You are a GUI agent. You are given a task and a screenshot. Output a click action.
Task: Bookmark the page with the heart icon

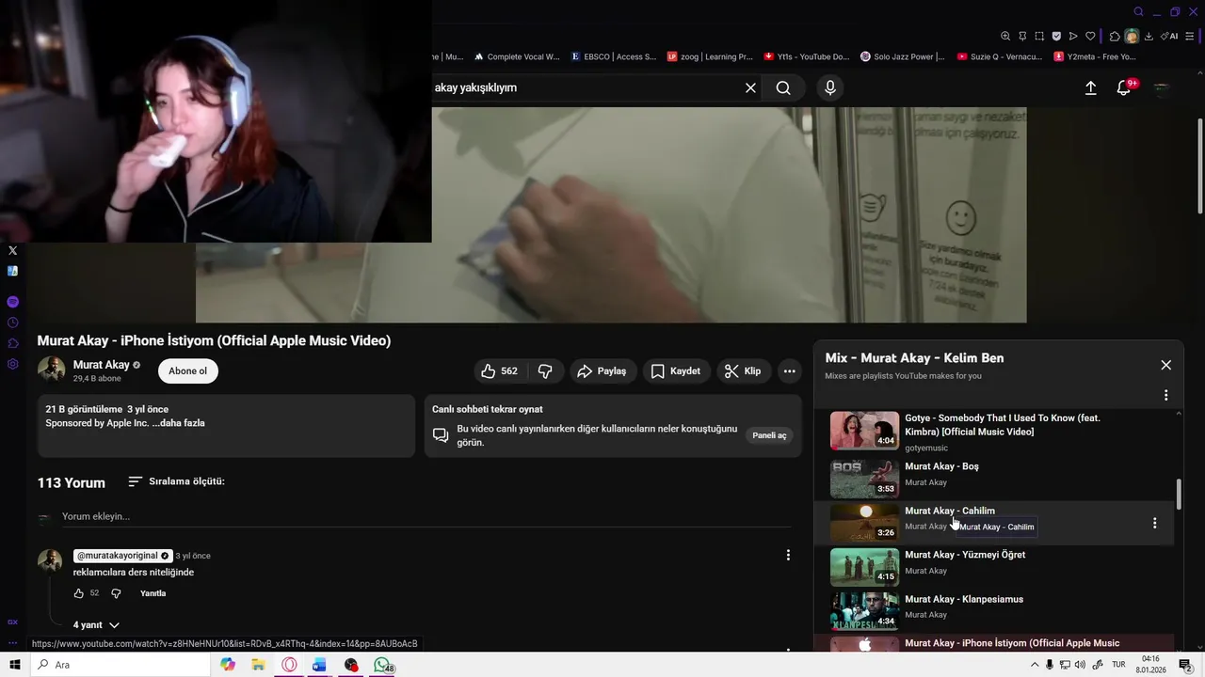tap(1090, 36)
